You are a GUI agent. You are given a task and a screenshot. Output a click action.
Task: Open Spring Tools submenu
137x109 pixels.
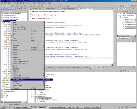(27, 81)
